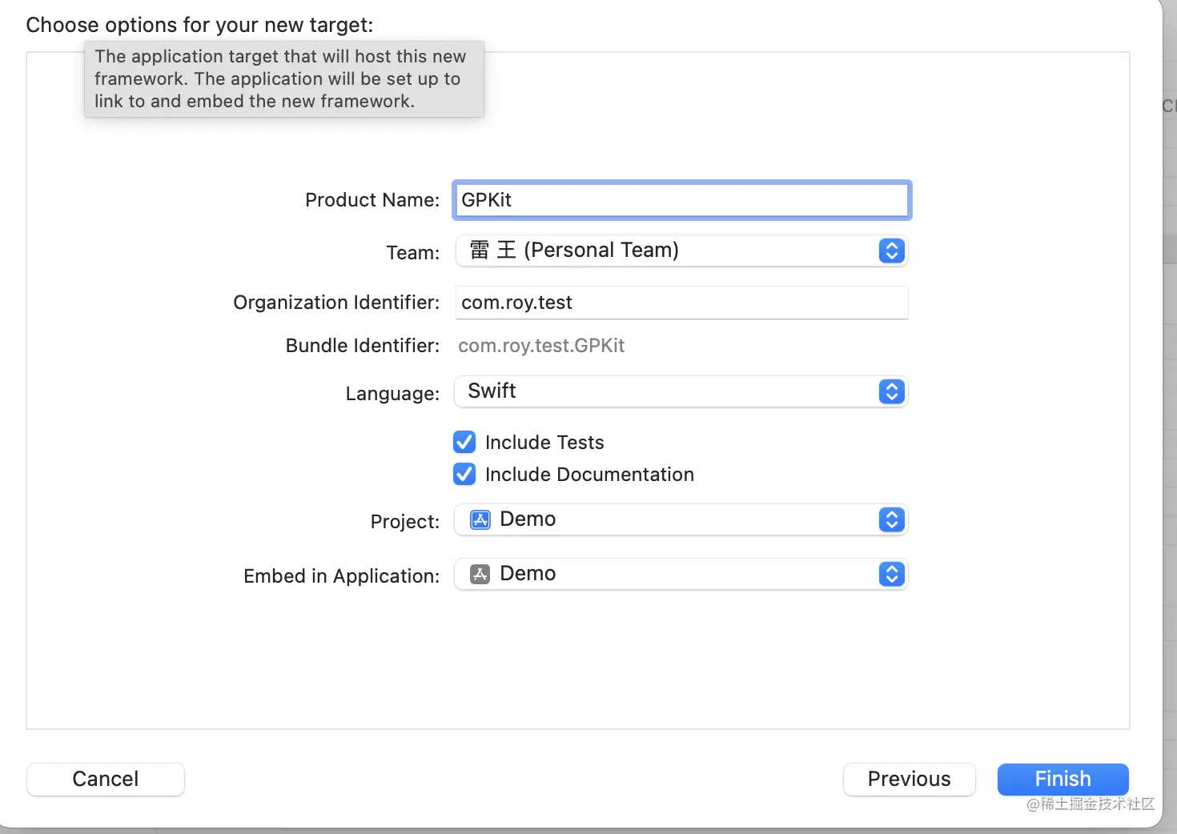Viewport: 1177px width, 834px height.
Task: Click the Project popup stepper arrows
Action: point(891,519)
